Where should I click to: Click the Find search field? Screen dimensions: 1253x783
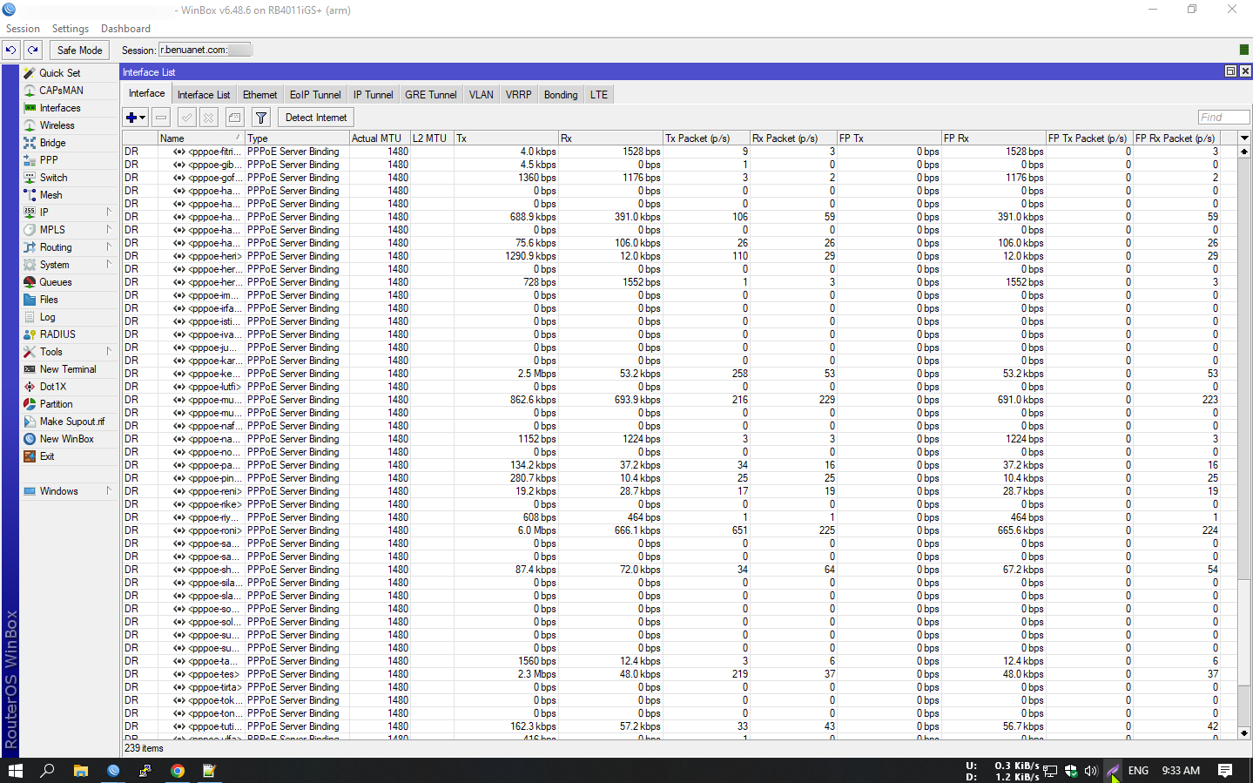point(1223,118)
